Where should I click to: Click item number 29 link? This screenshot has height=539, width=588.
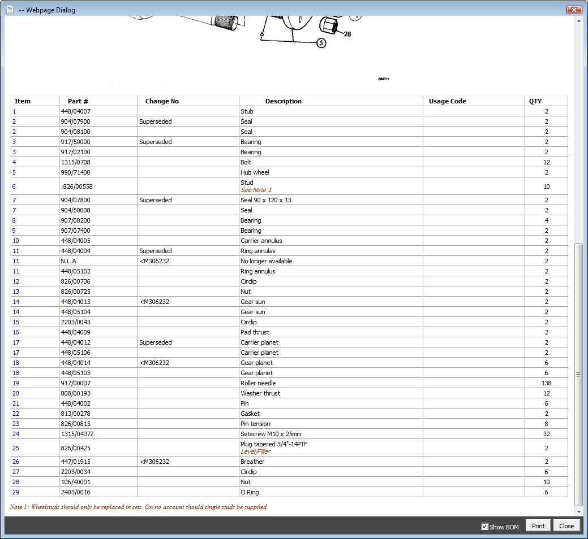click(16, 492)
